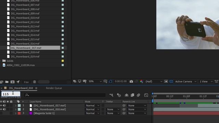Select the DG_Hoverboard_010 timeline tab

point(21,88)
